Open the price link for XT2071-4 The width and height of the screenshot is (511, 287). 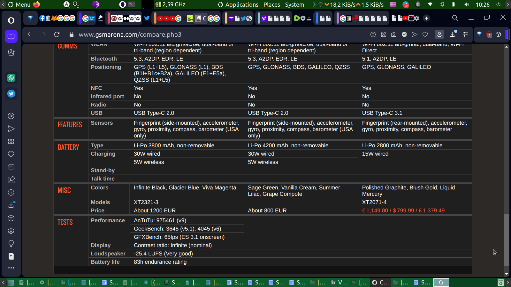403,210
